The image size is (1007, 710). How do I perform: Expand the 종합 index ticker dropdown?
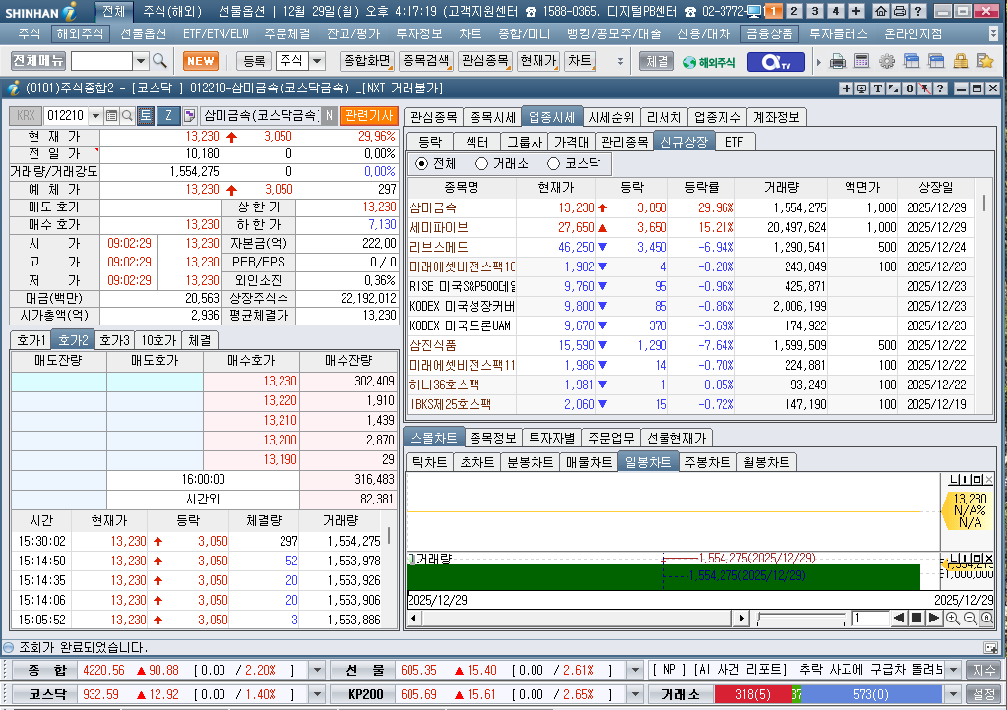click(317, 671)
